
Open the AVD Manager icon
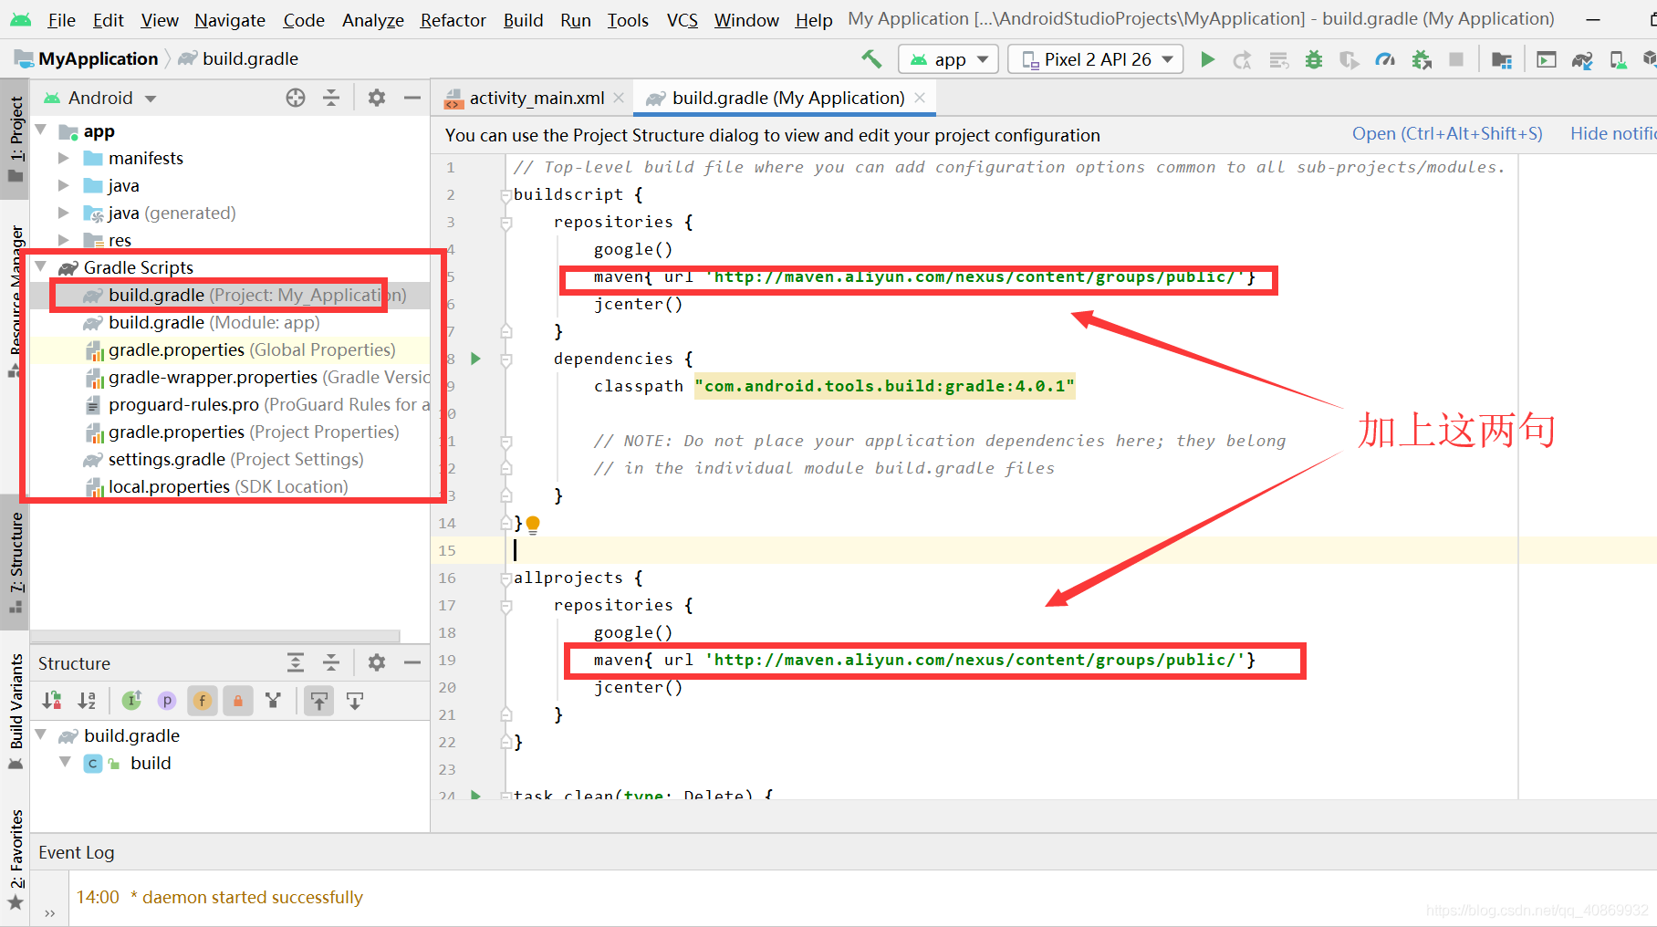click(x=1618, y=60)
